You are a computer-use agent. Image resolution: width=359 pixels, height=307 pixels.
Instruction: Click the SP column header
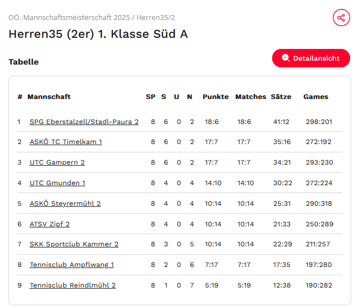(x=151, y=97)
